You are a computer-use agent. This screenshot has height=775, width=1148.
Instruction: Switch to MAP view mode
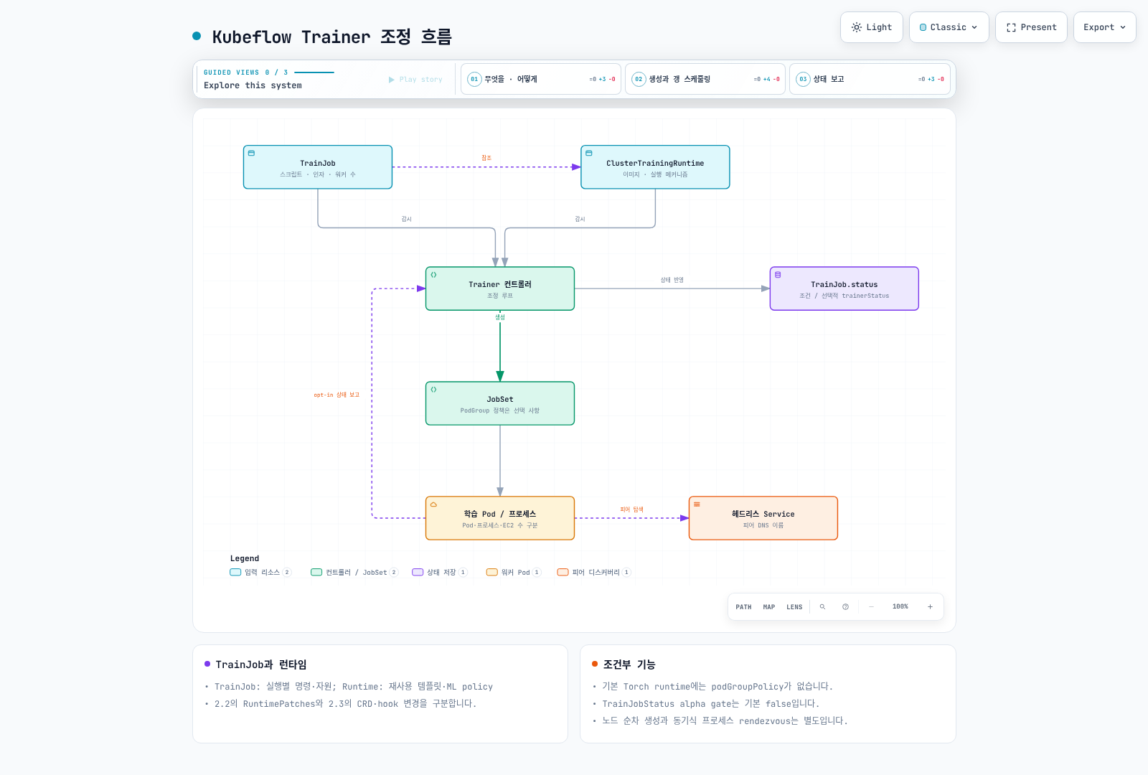[x=769, y=607]
